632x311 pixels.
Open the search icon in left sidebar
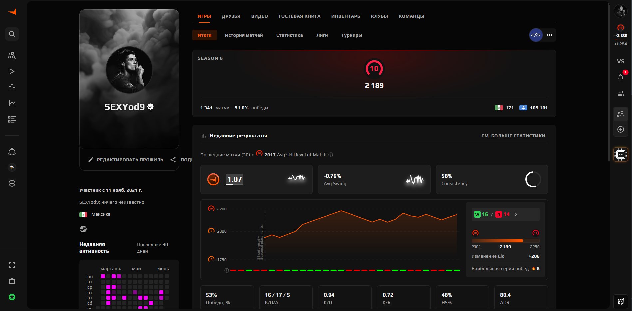pyautogui.click(x=12, y=34)
